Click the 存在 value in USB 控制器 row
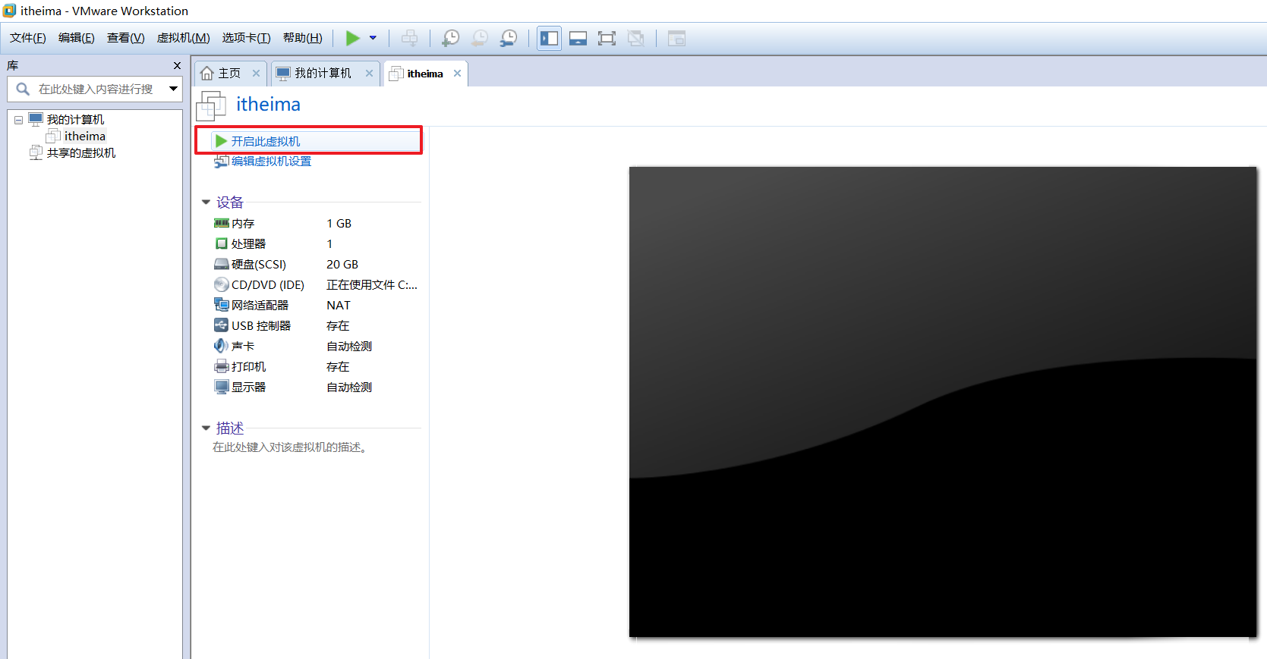 coord(338,326)
